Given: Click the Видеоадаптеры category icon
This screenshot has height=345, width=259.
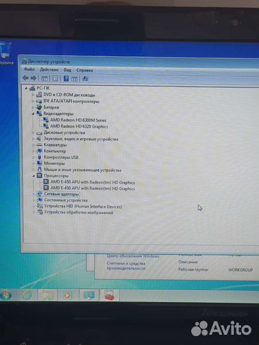Looking at the screenshot, I should coord(39,114).
